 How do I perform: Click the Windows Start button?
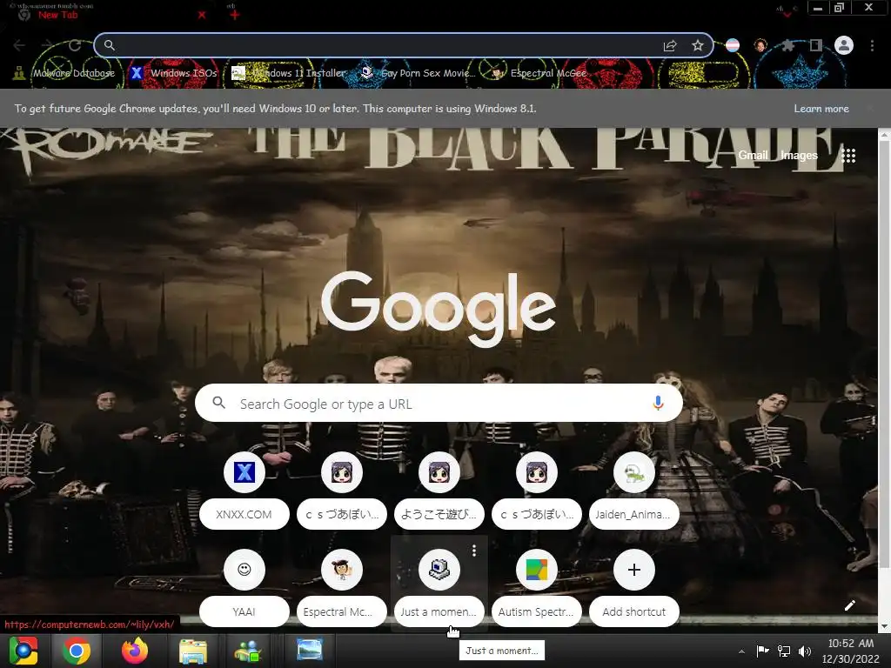coord(23,651)
